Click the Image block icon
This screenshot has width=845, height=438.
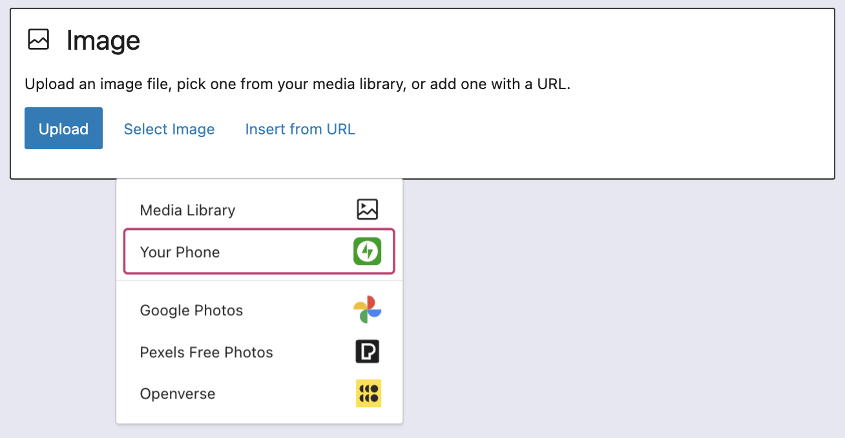[x=38, y=40]
